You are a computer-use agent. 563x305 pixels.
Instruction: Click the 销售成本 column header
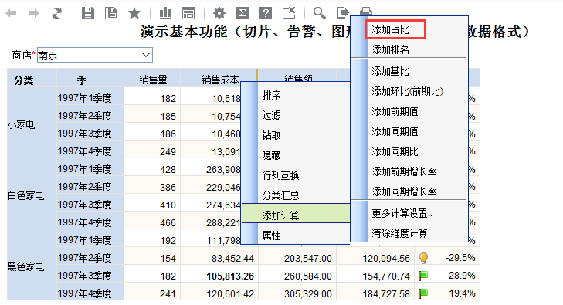click(x=219, y=78)
